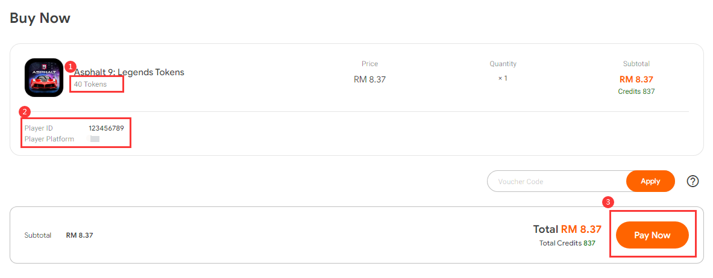Open the voucher help question mark icon
Screen dimensions: 713x278
point(693,181)
